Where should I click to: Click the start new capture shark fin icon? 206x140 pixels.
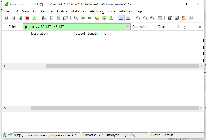pyautogui.click(x=20, y=18)
